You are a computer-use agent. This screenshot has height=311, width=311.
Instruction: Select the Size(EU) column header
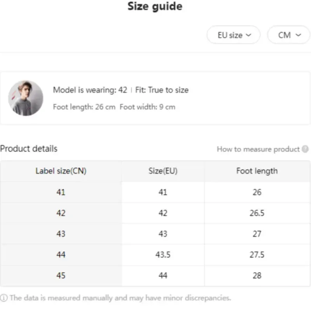click(x=163, y=171)
